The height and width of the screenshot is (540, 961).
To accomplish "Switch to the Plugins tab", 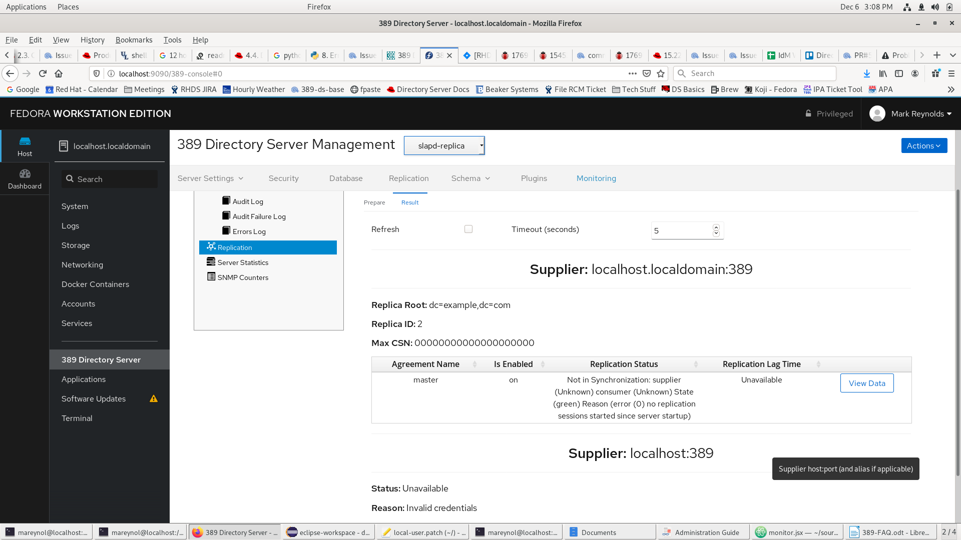I will (x=534, y=178).
